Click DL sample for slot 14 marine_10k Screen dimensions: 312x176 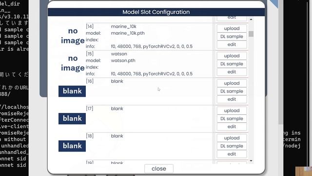[232, 37]
